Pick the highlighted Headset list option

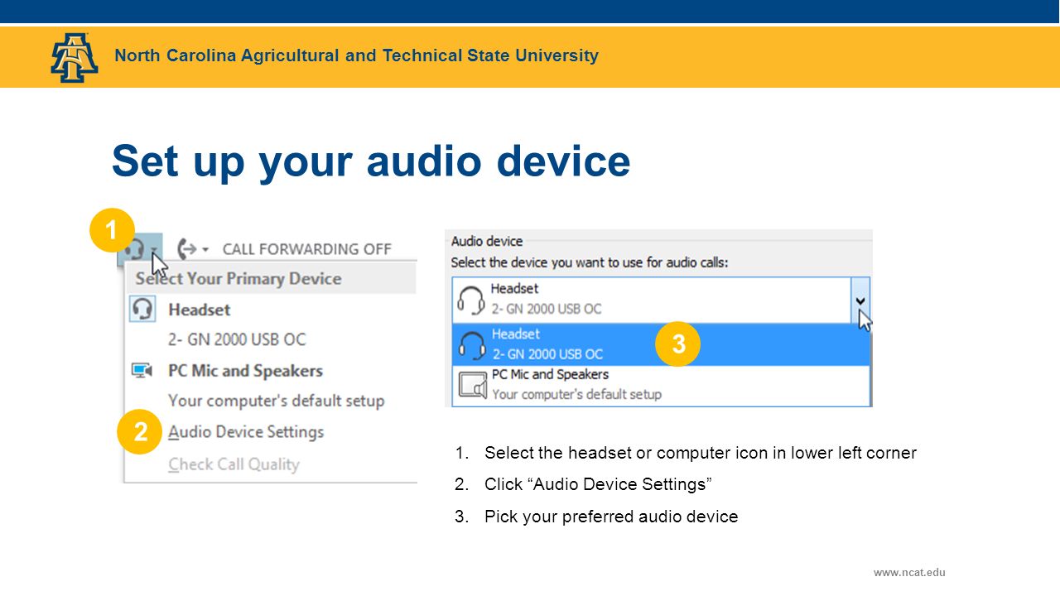tap(661, 344)
